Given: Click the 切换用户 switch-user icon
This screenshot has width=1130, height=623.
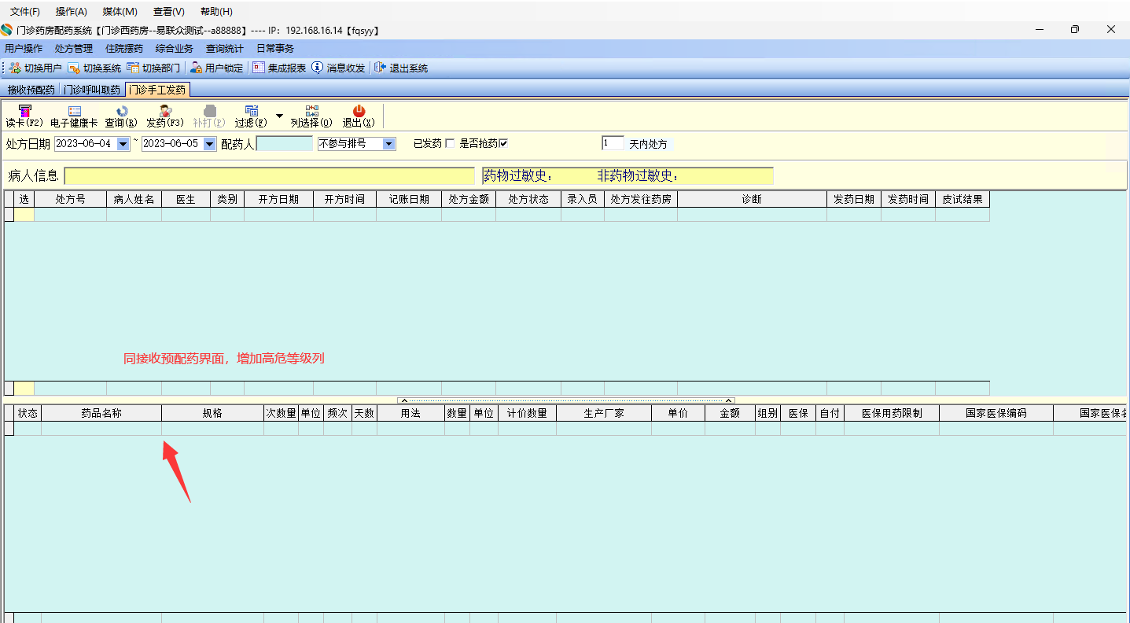Looking at the screenshot, I should point(15,68).
